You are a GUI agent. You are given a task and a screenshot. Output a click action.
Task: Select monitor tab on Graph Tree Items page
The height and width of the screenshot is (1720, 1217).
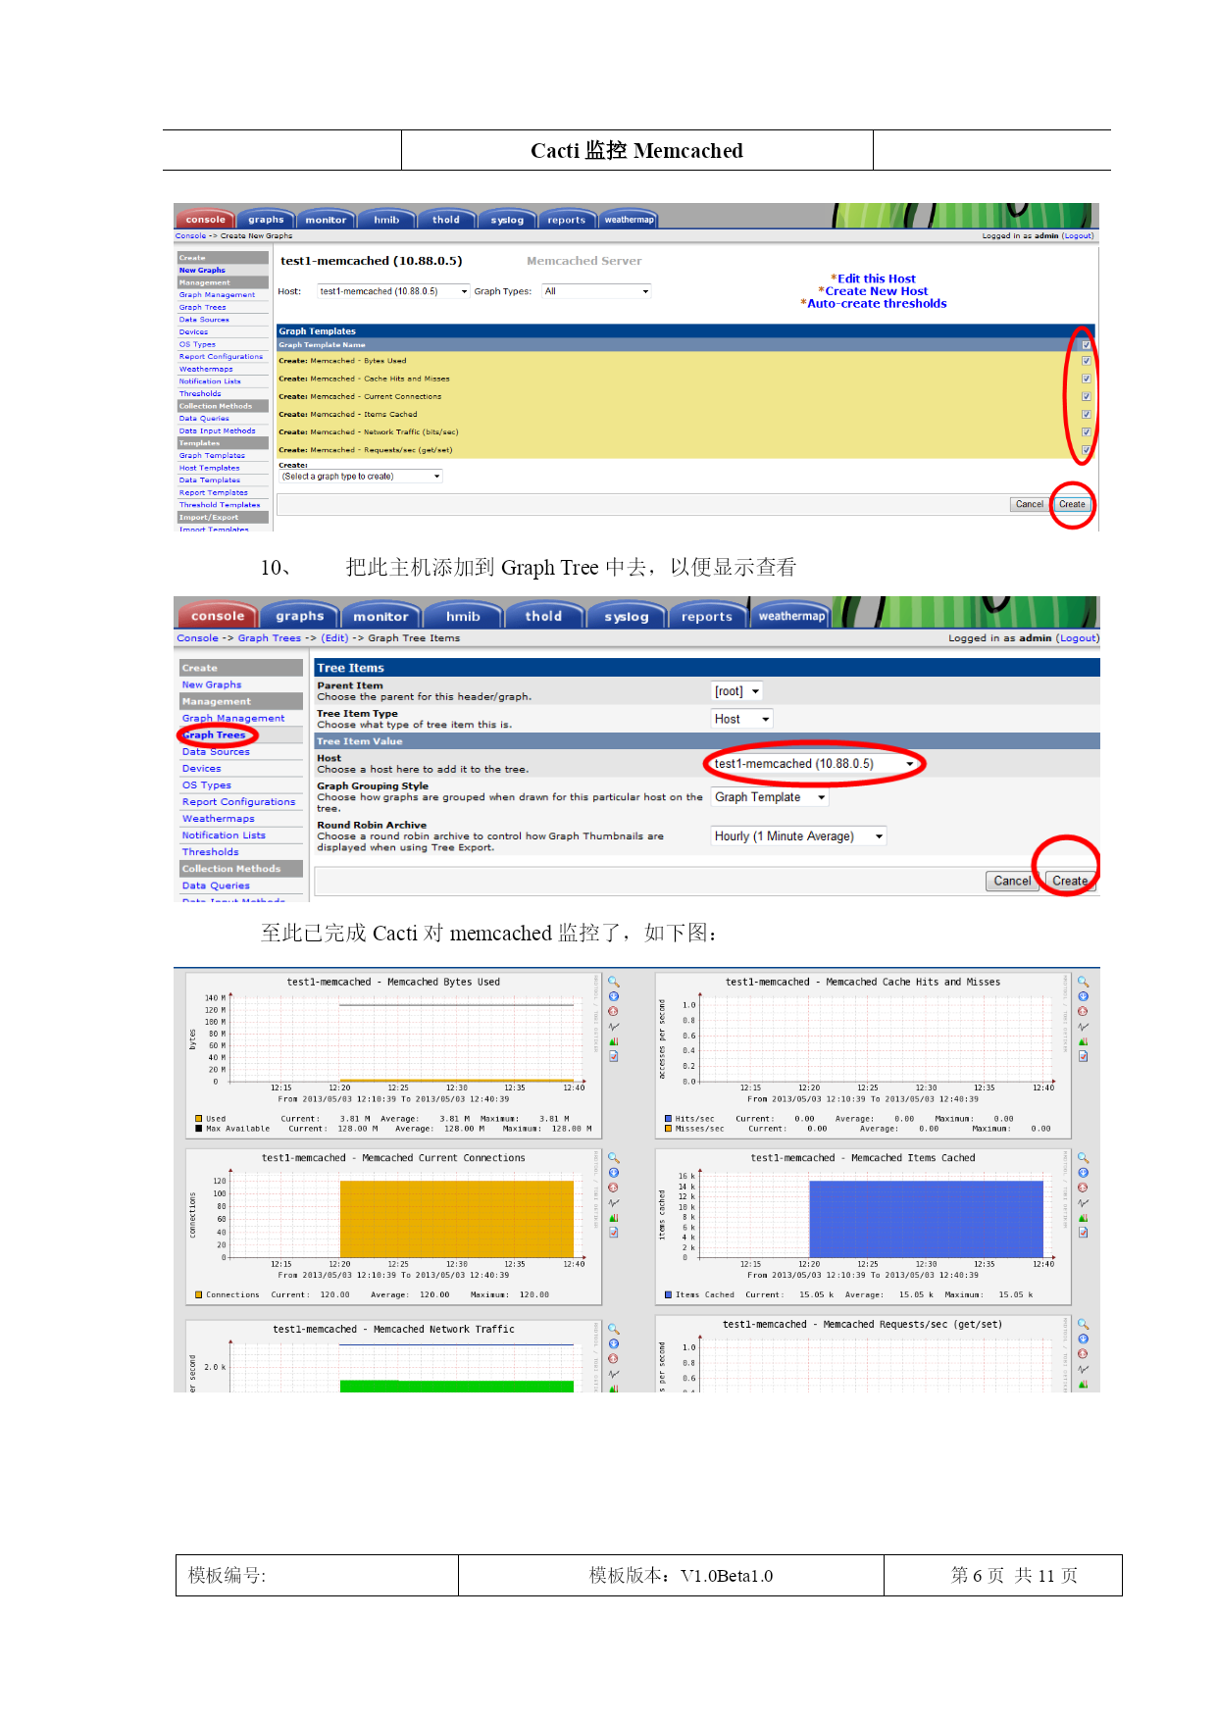380,616
